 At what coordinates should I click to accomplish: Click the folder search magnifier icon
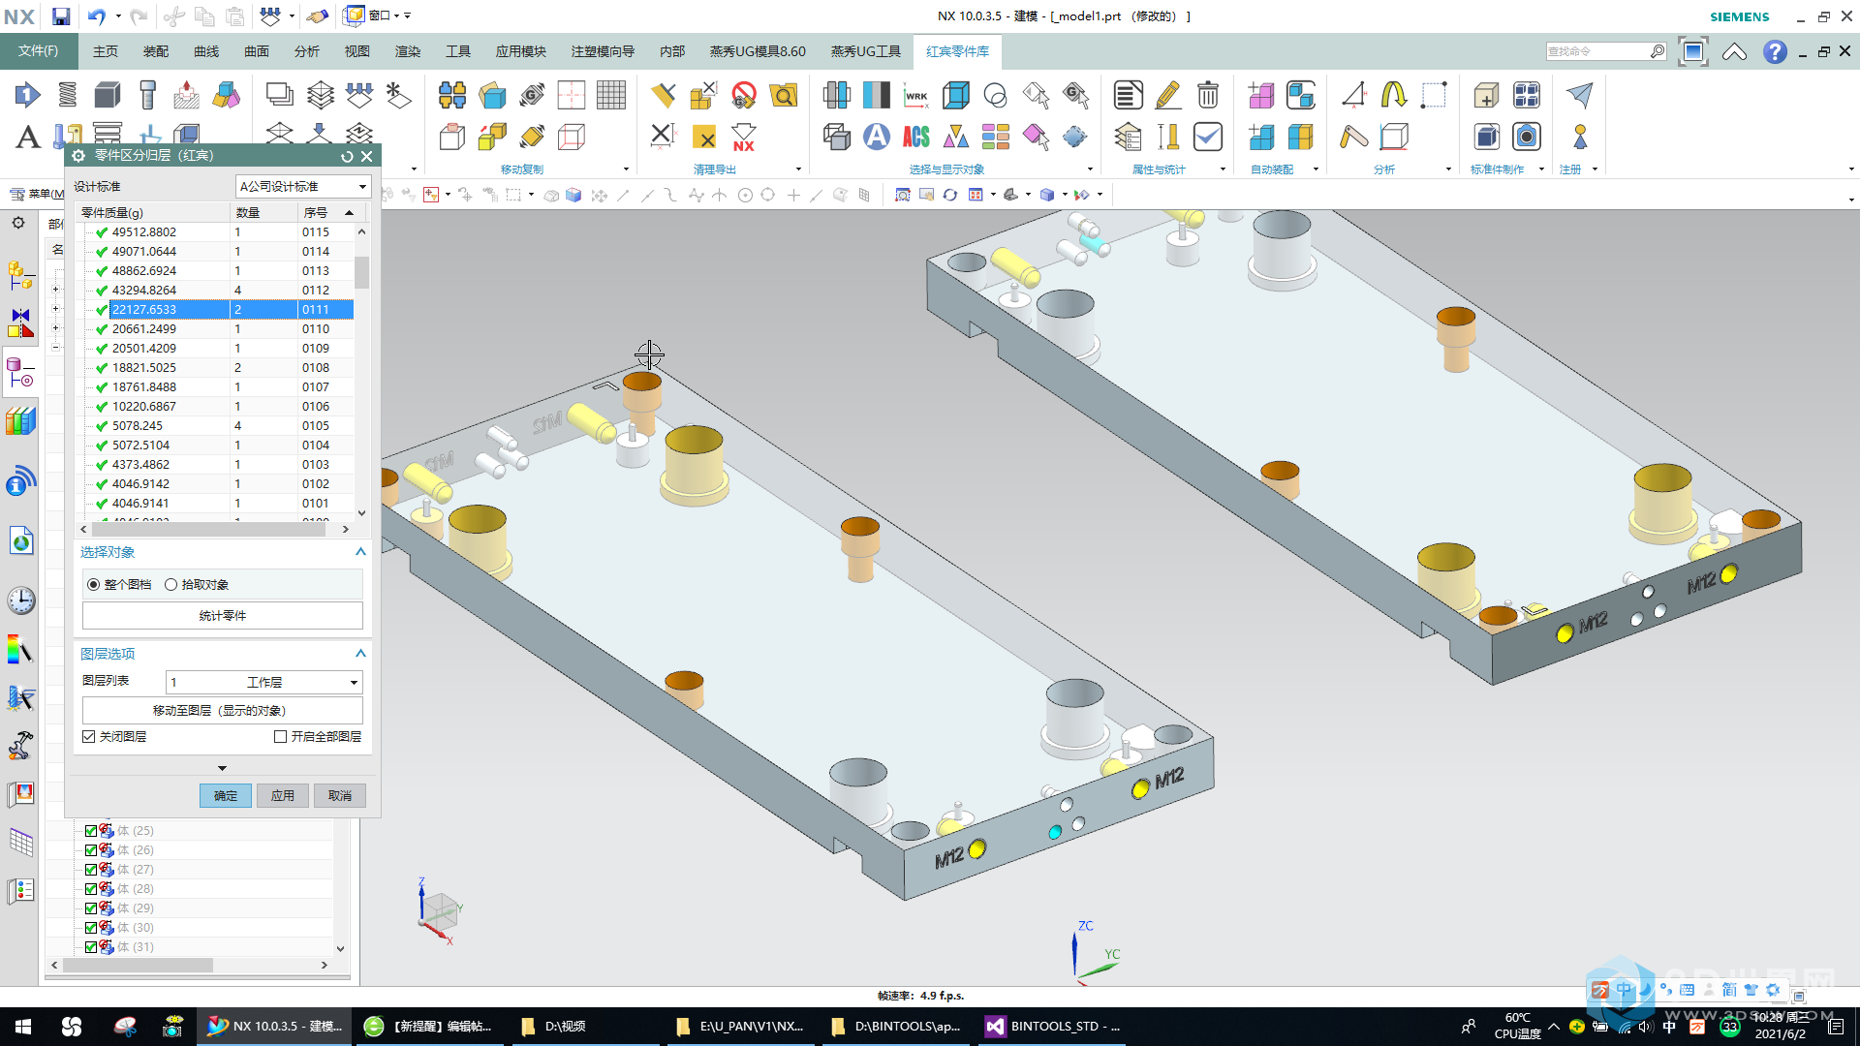pyautogui.click(x=784, y=95)
